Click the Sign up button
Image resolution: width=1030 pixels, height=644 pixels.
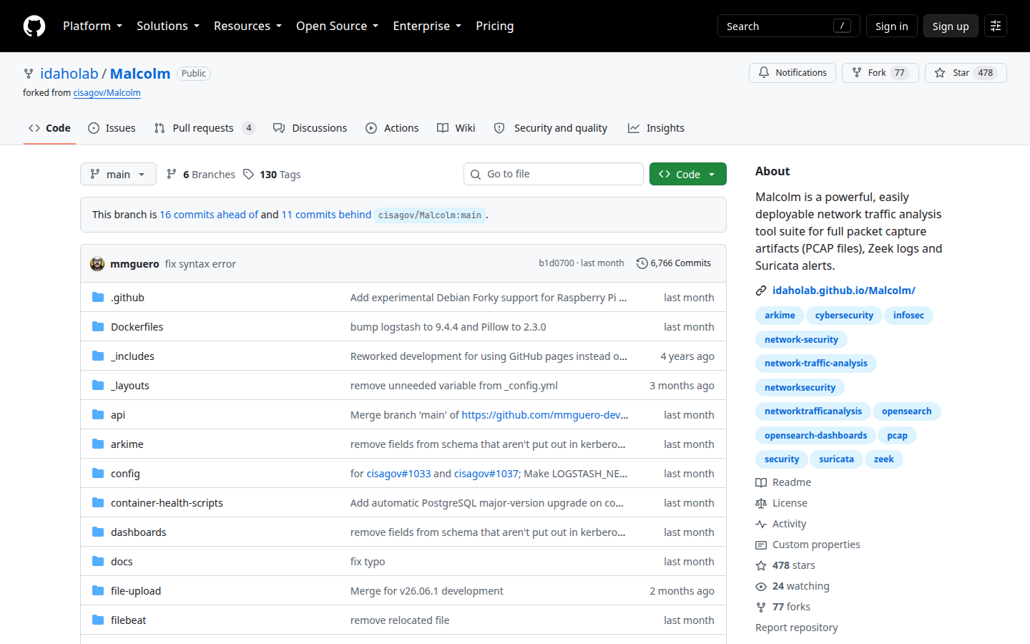[x=951, y=26]
